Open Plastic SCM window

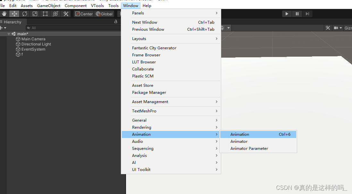(x=171, y=76)
